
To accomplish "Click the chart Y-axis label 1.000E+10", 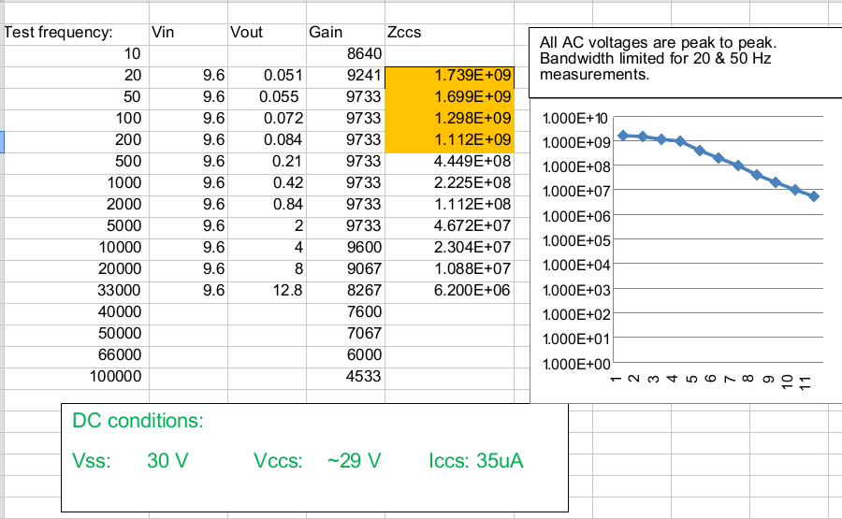I will 575,118.
